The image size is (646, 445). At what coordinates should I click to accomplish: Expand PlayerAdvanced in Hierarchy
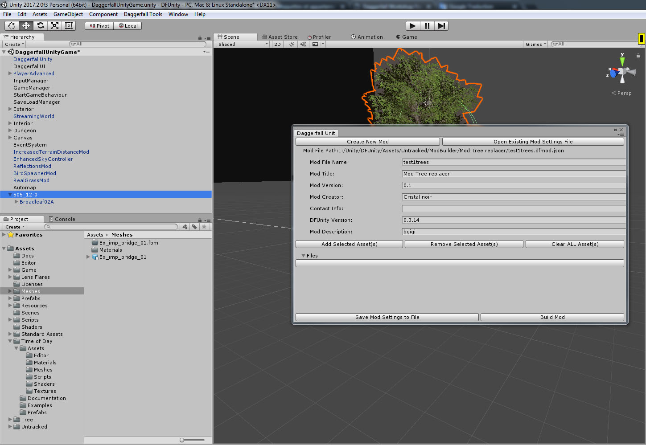point(10,73)
